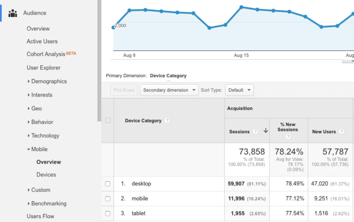Screen dimensions: 354x222
Task: Click the sidebar scrollbar thumb
Action: click(x=99, y=61)
